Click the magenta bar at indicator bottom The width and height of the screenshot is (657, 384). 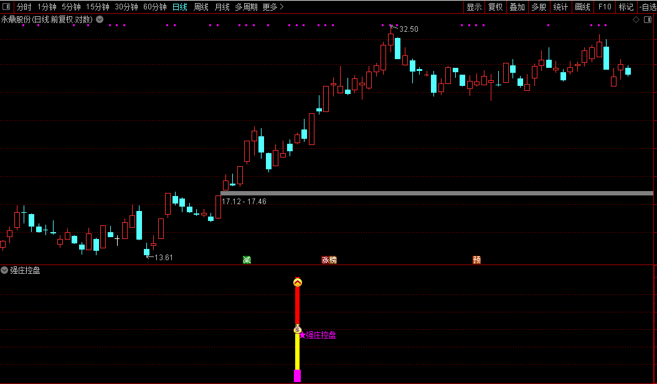tap(298, 376)
